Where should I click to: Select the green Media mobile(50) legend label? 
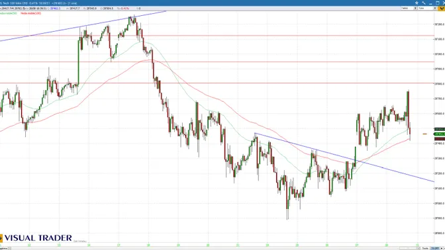click(9, 13)
